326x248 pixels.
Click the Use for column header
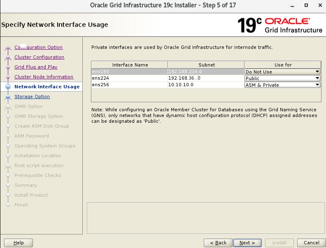click(x=283, y=65)
